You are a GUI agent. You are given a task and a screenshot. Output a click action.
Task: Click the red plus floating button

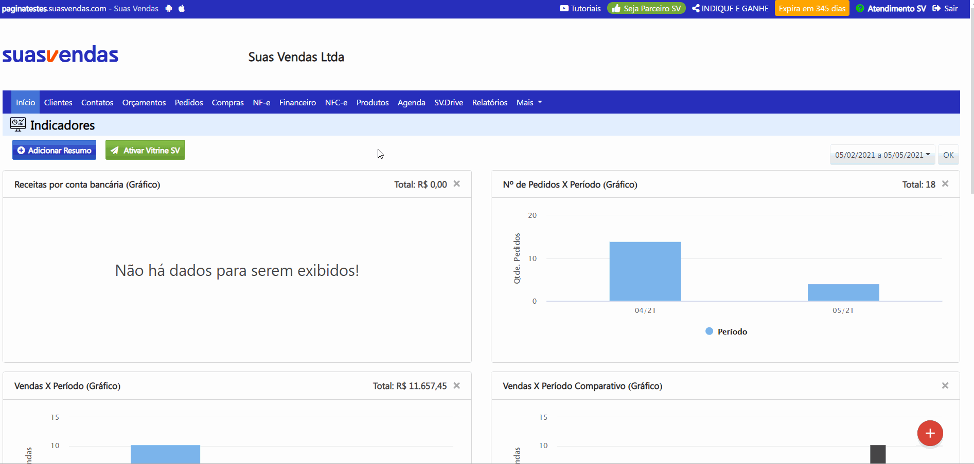tap(930, 433)
